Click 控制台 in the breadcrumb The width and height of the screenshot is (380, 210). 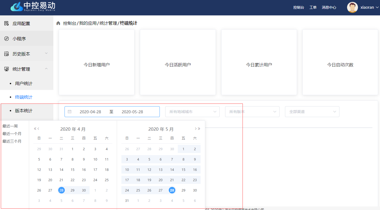[70, 23]
